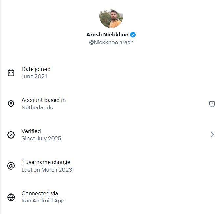Click the calendar icon beside Date joined
Image resolution: width=220 pixels, height=214 pixels.
click(11, 73)
